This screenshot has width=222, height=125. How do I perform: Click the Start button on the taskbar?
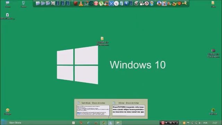coord(3,123)
